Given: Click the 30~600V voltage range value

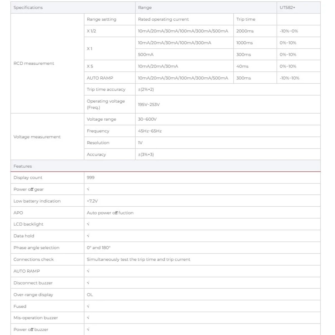Looking at the screenshot, I should point(147,119).
